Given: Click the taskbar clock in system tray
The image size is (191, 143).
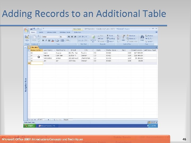Looking at the screenshot, I should (x=153, y=126).
